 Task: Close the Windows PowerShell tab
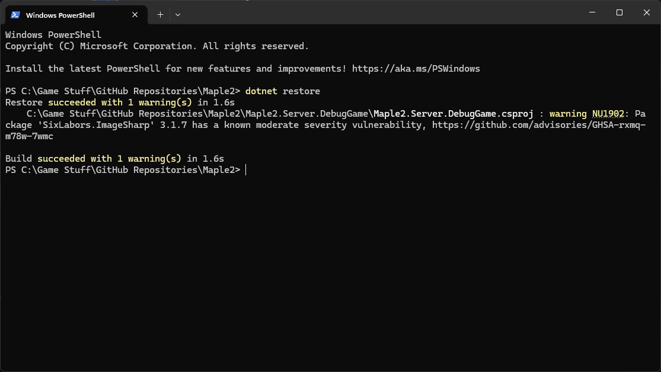click(x=138, y=15)
